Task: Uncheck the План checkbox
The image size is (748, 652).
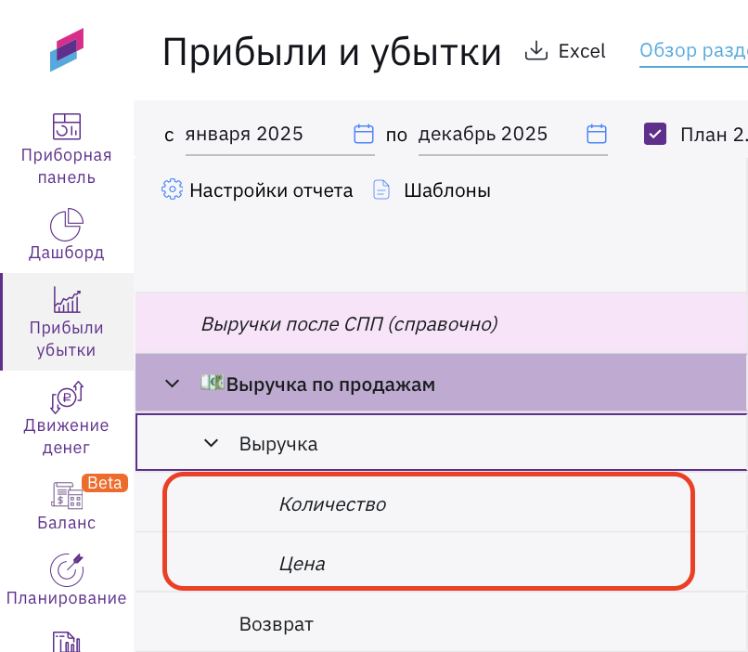Action: (655, 134)
